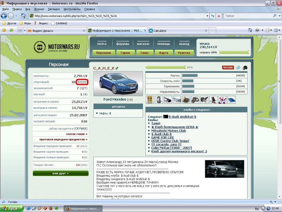Click the Home page icon
The height and width of the screenshot is (212, 282).
pos(23,16)
